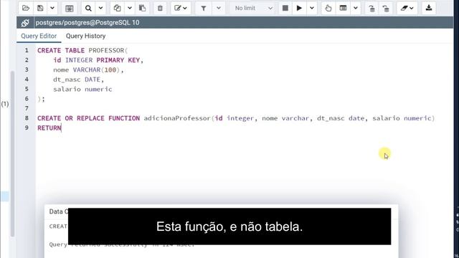Switch to Query History tab

pos(85,36)
